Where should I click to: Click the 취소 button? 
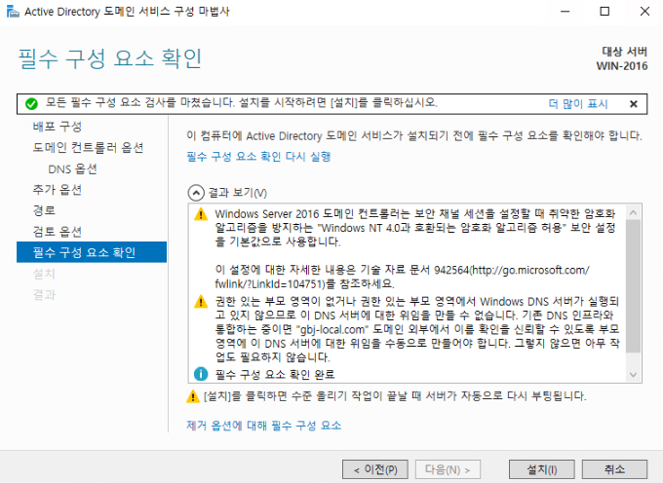[x=614, y=469]
